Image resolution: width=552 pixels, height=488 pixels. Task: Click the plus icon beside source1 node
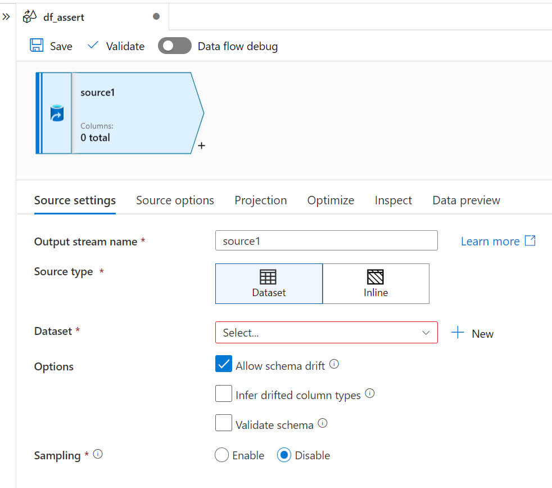202,146
